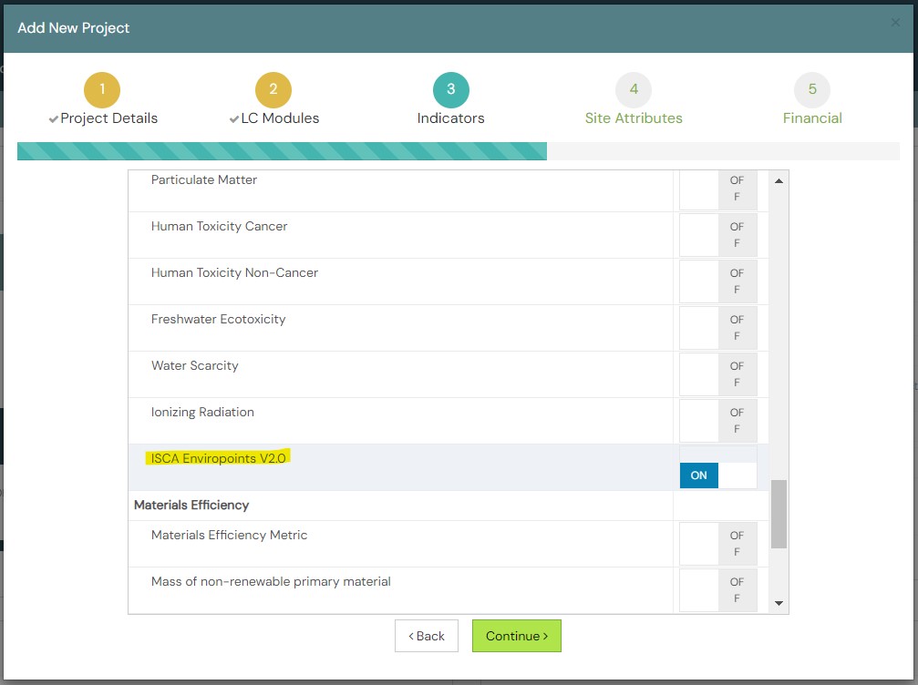Enable Human Toxicity Cancer toggle
Screen dimensions: 918x685
(x=717, y=235)
